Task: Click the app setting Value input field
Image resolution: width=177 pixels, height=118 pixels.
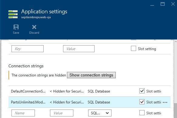Action: (79, 49)
